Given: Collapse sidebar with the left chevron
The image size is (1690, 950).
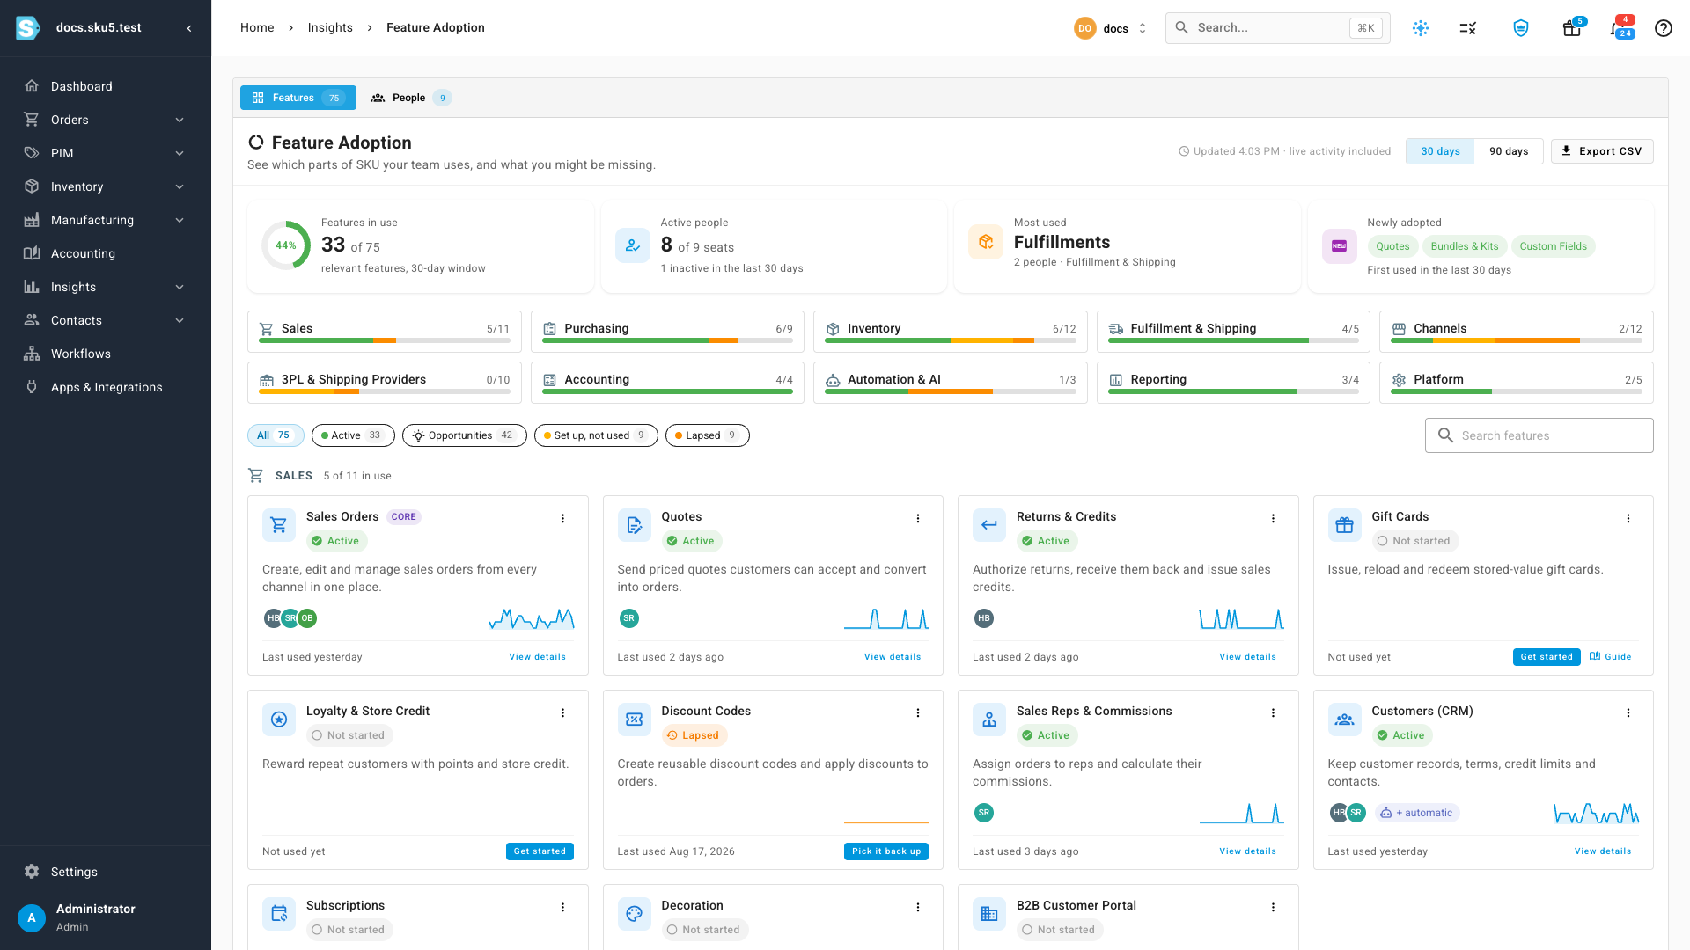Looking at the screenshot, I should [x=189, y=28].
